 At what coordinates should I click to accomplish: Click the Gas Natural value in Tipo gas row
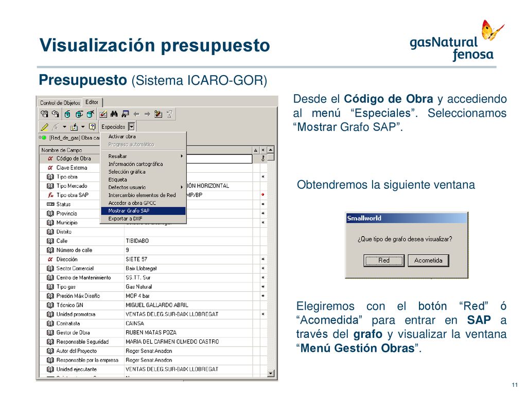pos(139,287)
